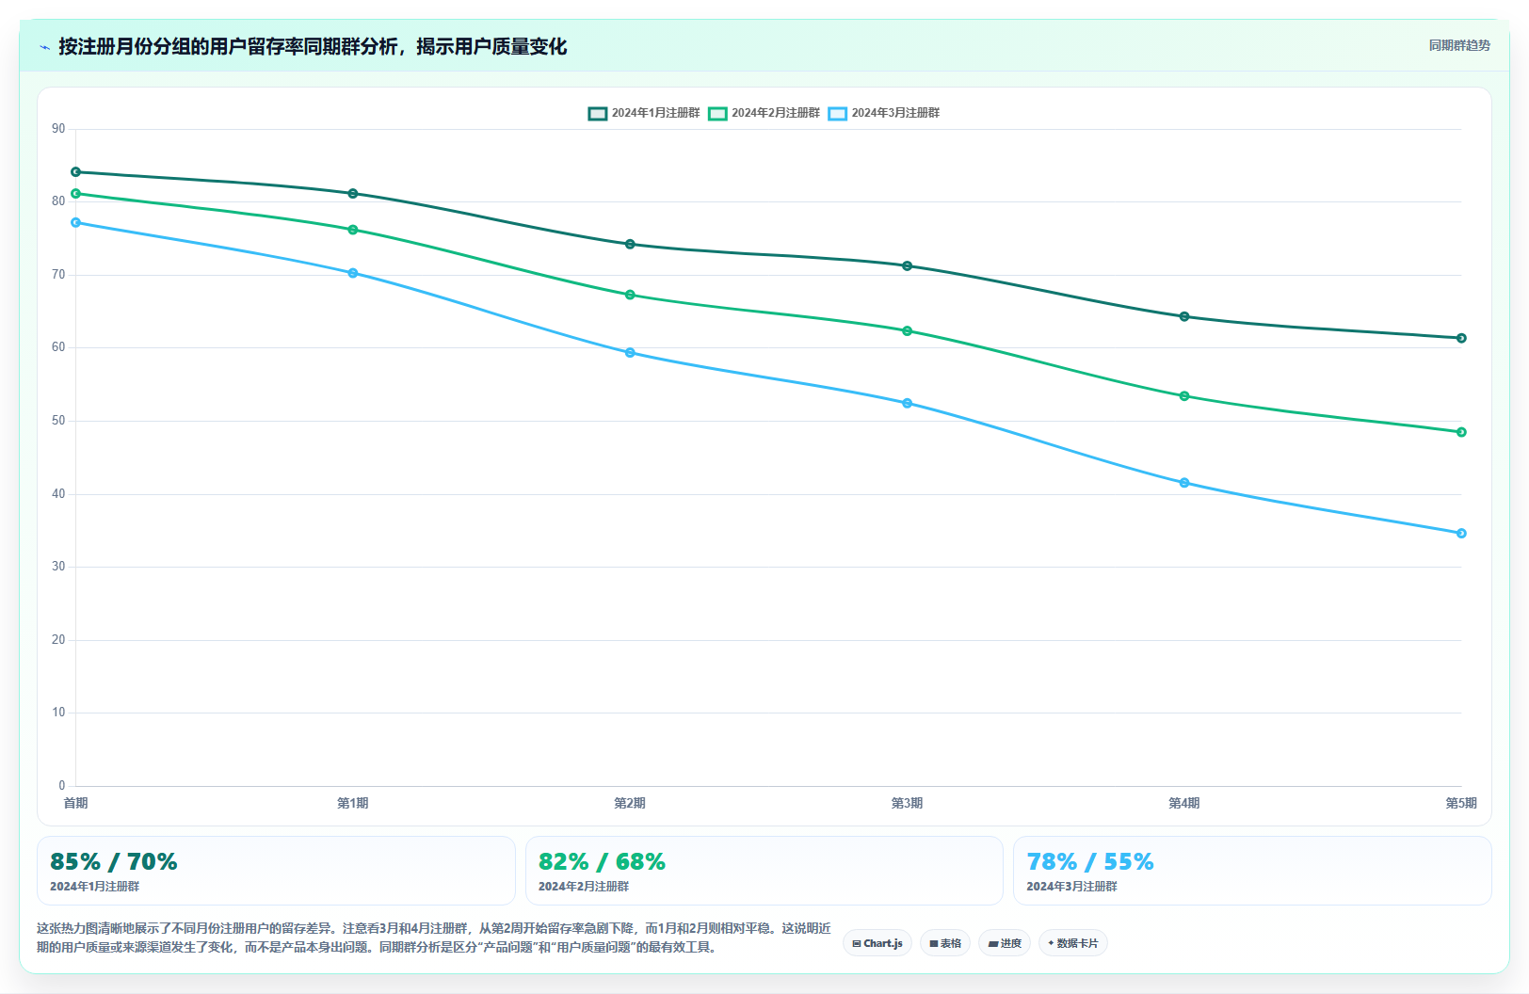Toggle the 2024年2月注册群 legend entry
The image size is (1529, 994).
764,113
